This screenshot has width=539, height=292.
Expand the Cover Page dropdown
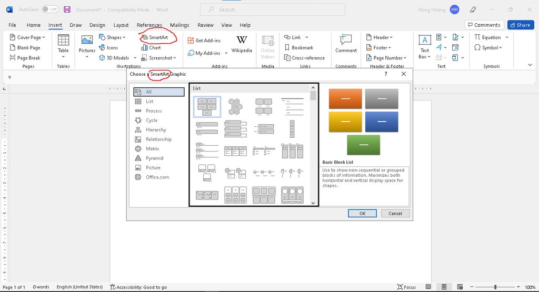(x=44, y=37)
